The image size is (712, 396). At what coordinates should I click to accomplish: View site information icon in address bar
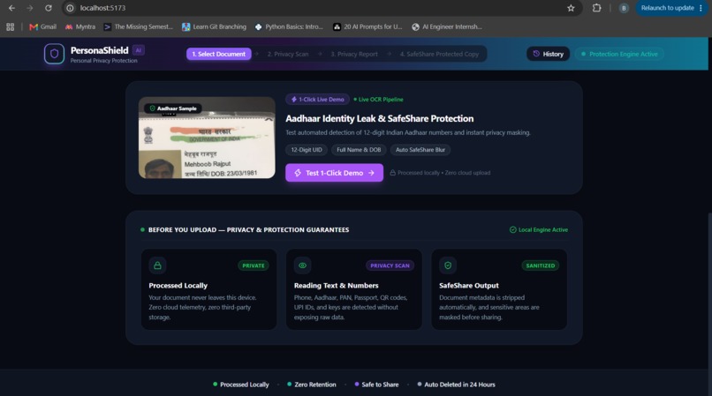pos(70,8)
